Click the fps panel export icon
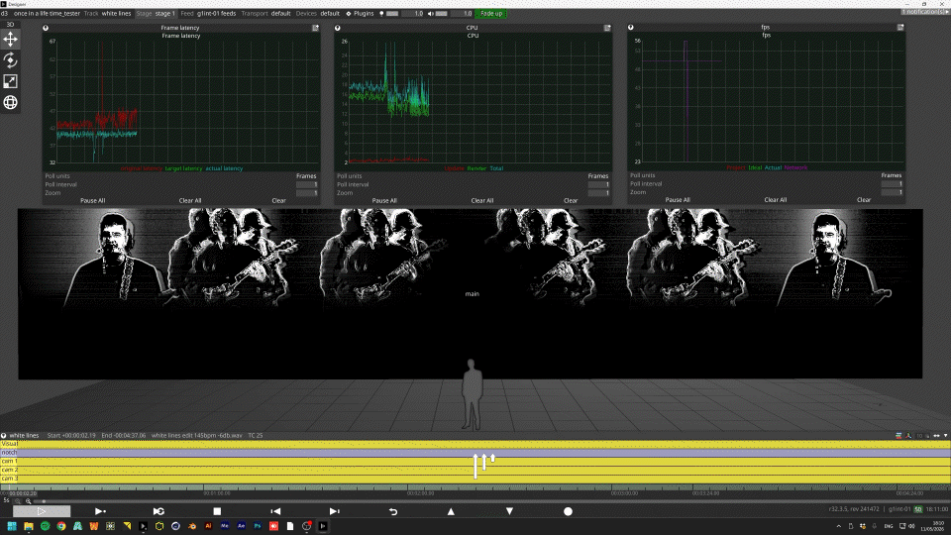This screenshot has width=951, height=535. pos(900,28)
